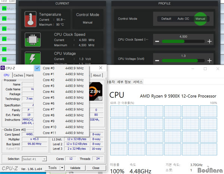224x174 pixels.
Task: Open the Tools dropdown arrow
Action: 62,168
